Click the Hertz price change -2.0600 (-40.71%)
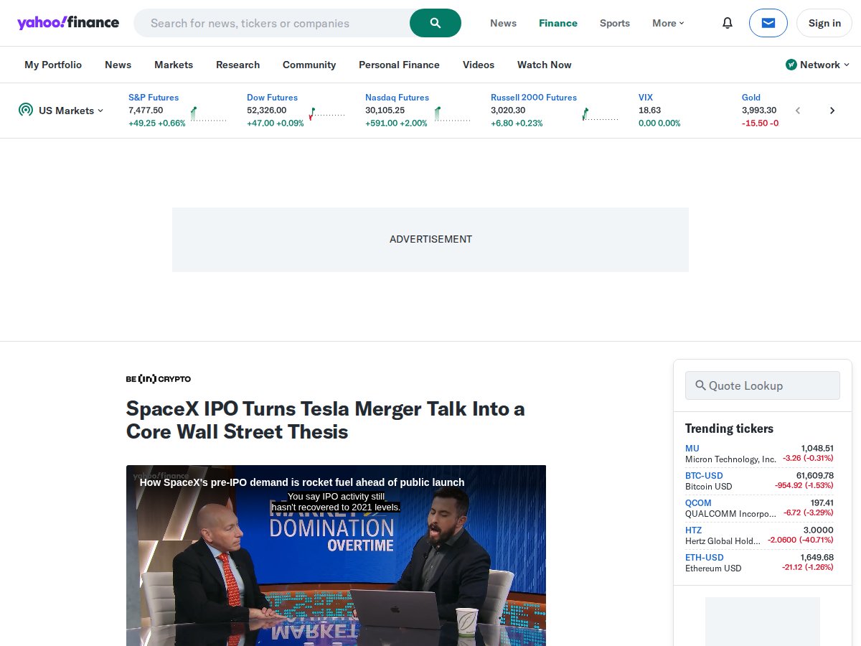Screen dimensions: 861x646 point(800,540)
